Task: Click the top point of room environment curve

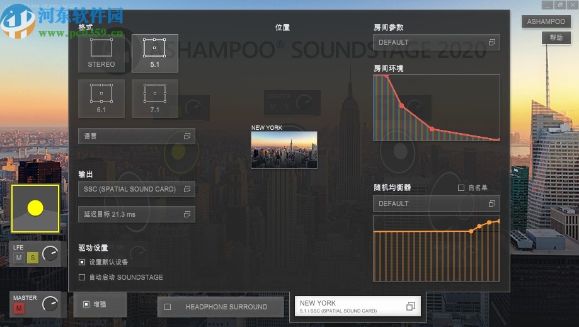Action: [x=386, y=76]
